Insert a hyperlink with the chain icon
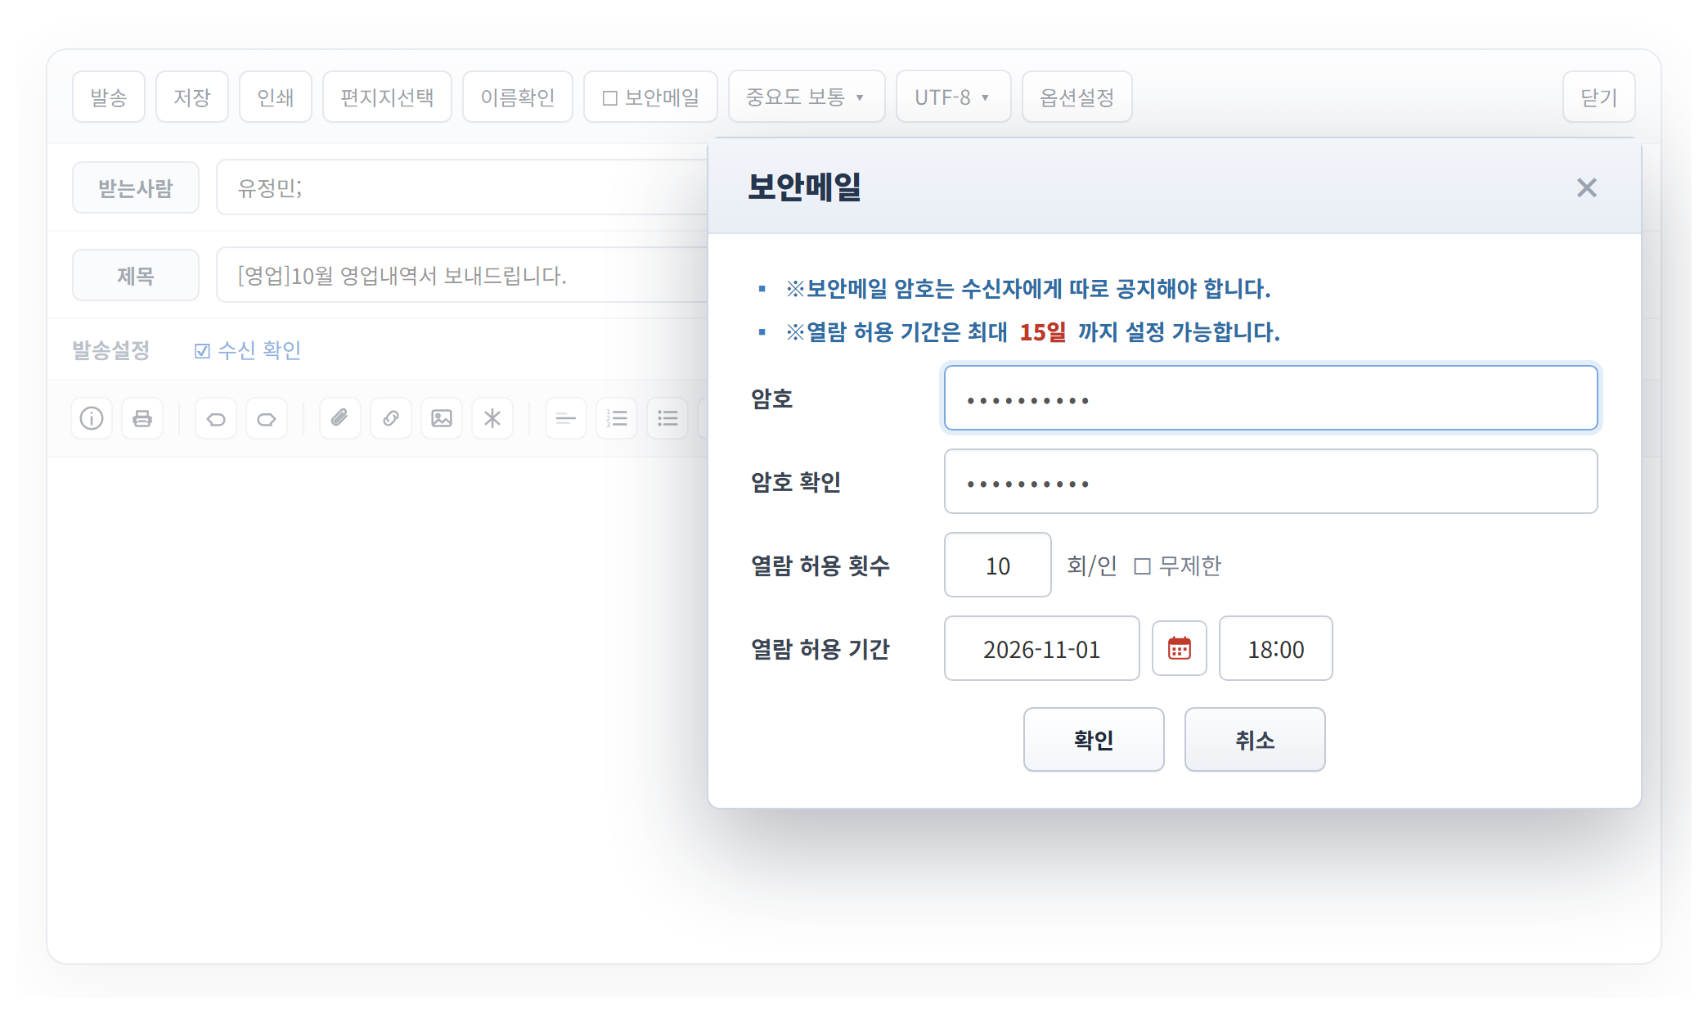 coord(391,419)
